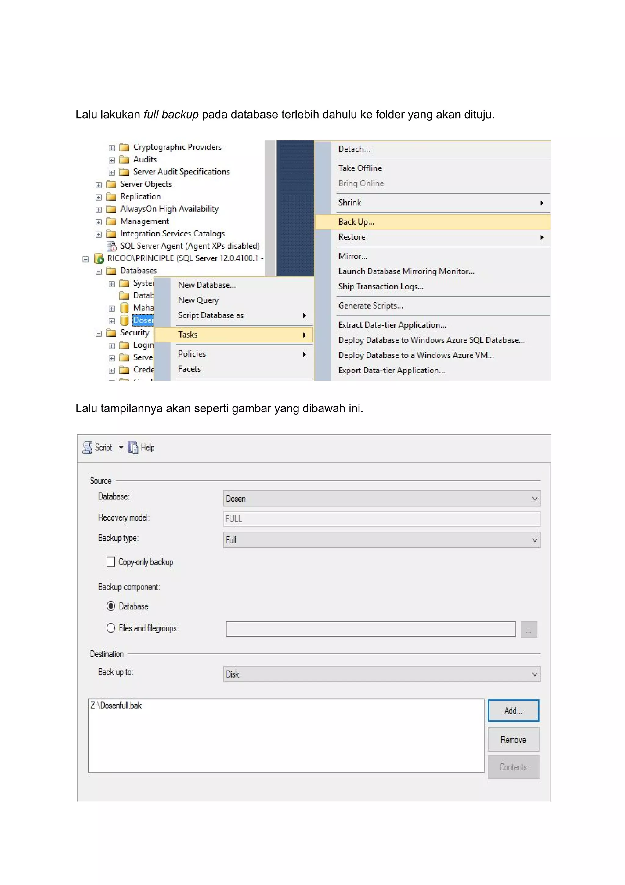Image resolution: width=625 pixels, height=885 pixels.
Task: Expand the Replication node
Action: (x=99, y=197)
